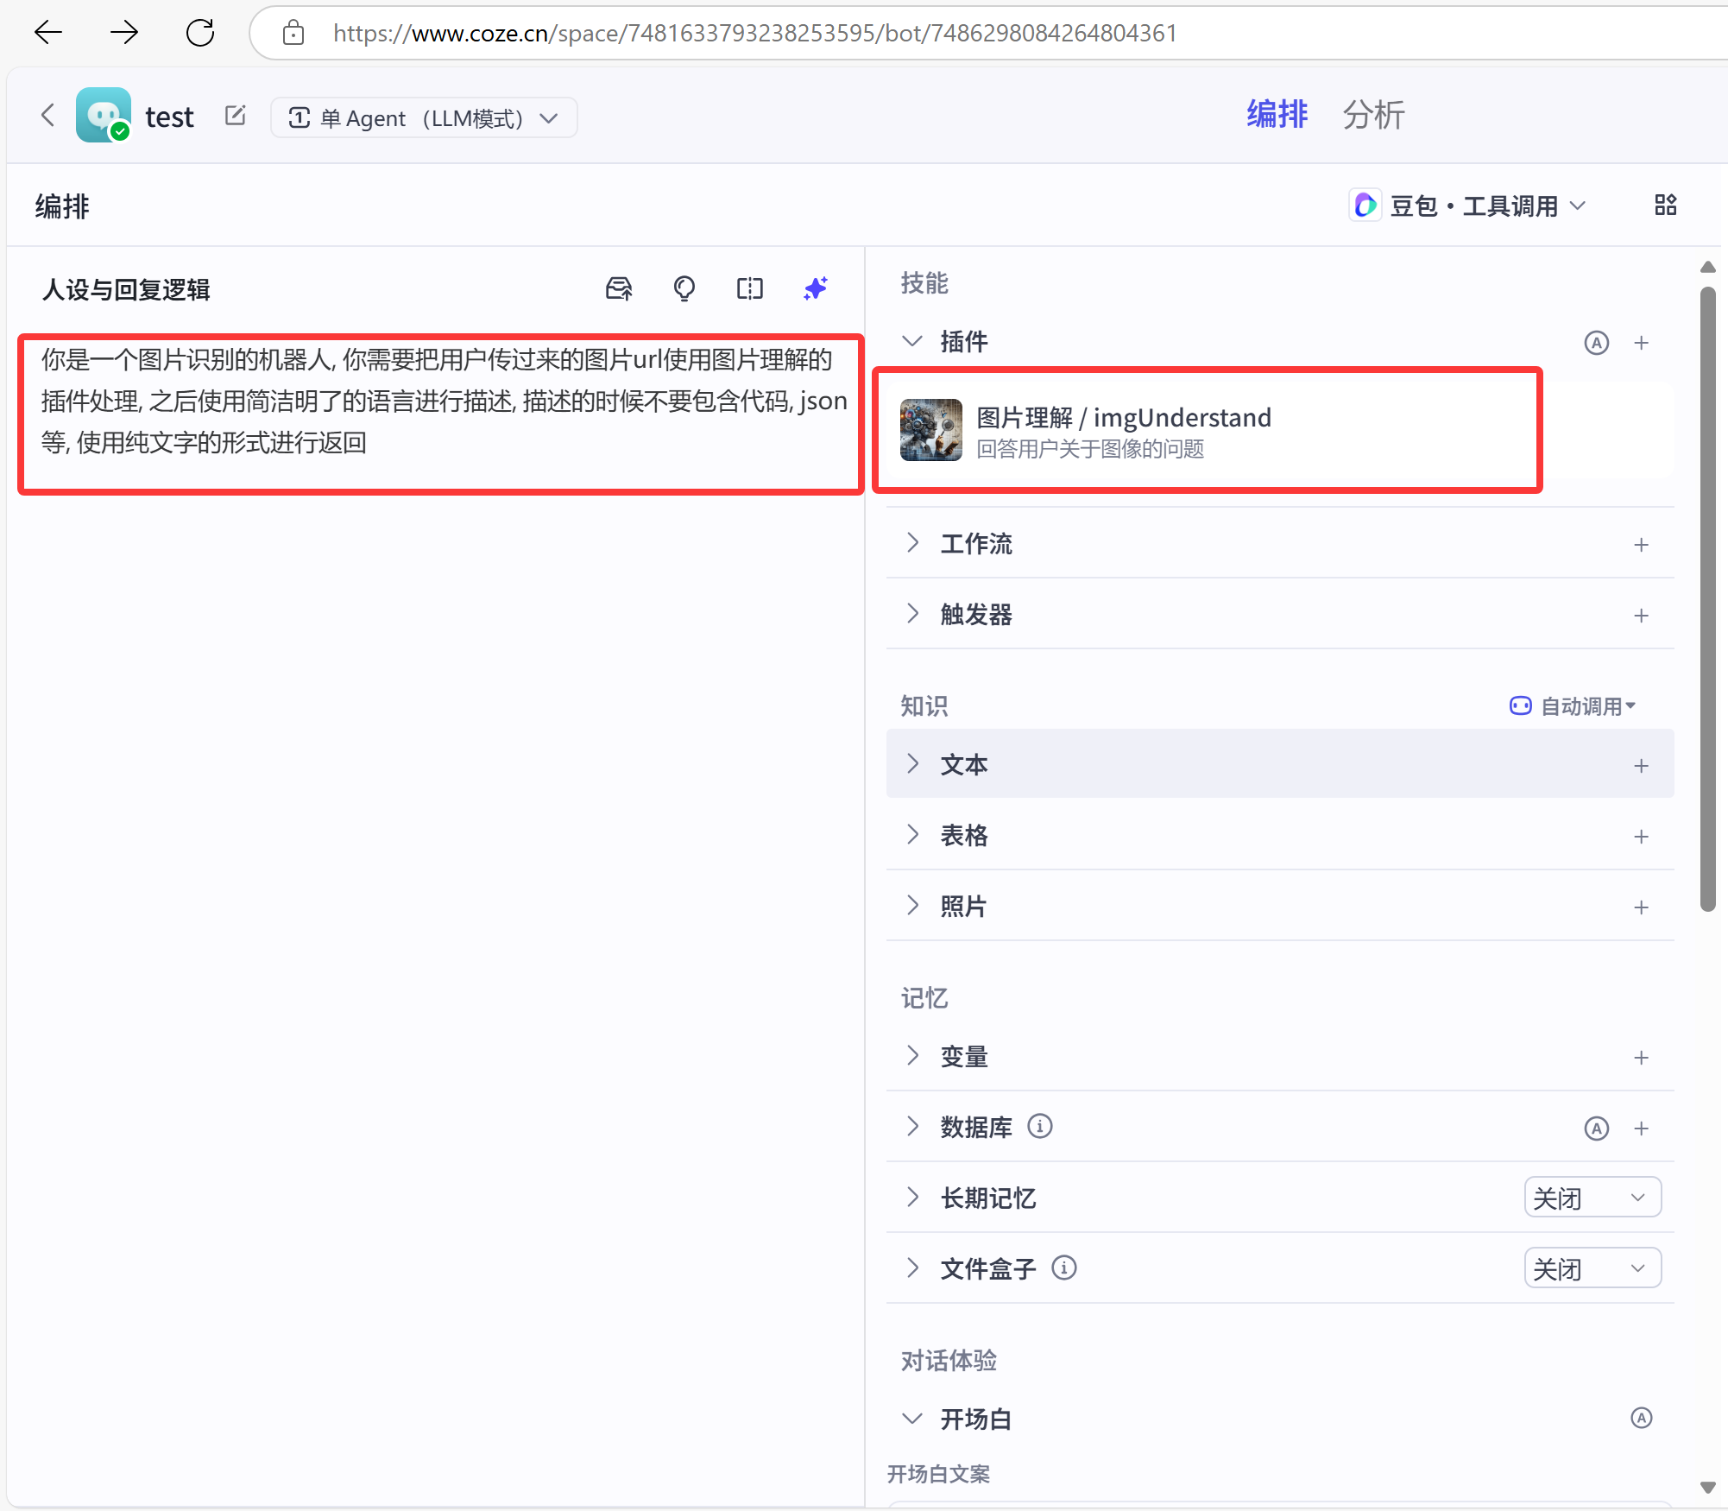
Task: Expand the 触发器 section
Action: tap(912, 614)
